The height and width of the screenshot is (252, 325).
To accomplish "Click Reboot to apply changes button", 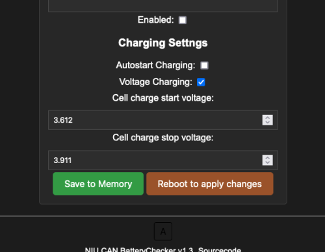I will pos(210,184).
